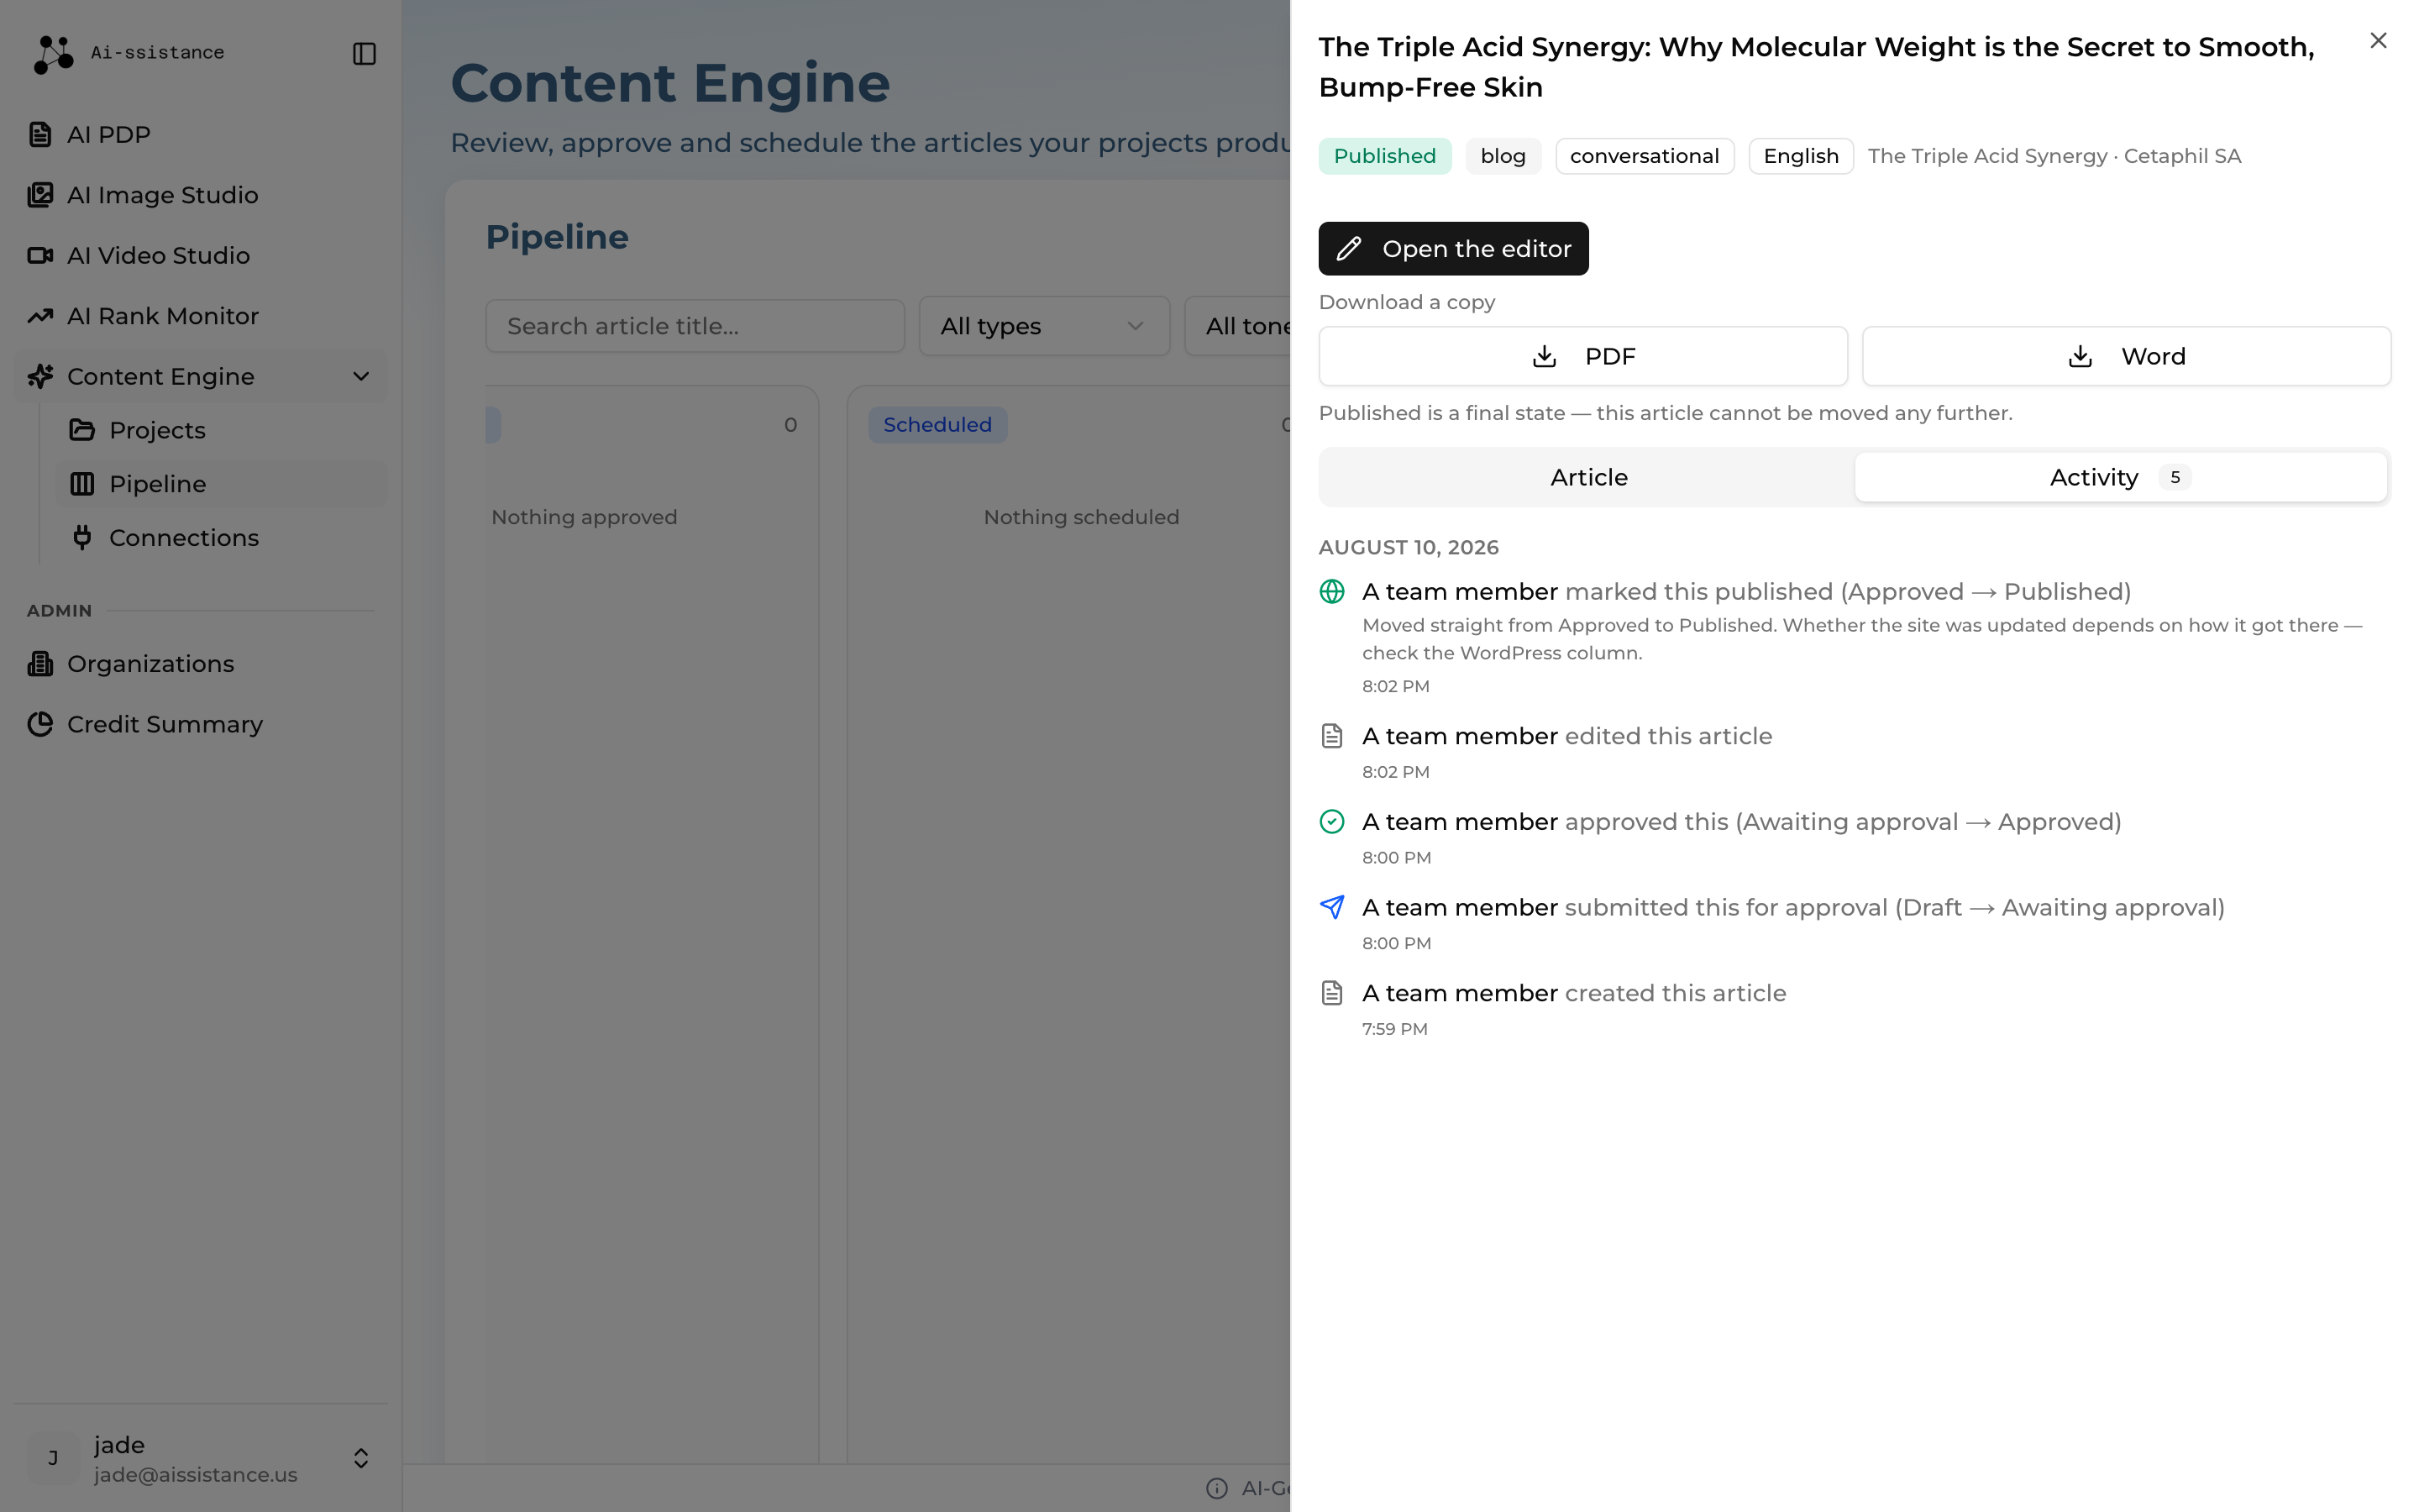Click Open the editor button
This screenshot has height=1512, width=2419.
(x=1452, y=249)
